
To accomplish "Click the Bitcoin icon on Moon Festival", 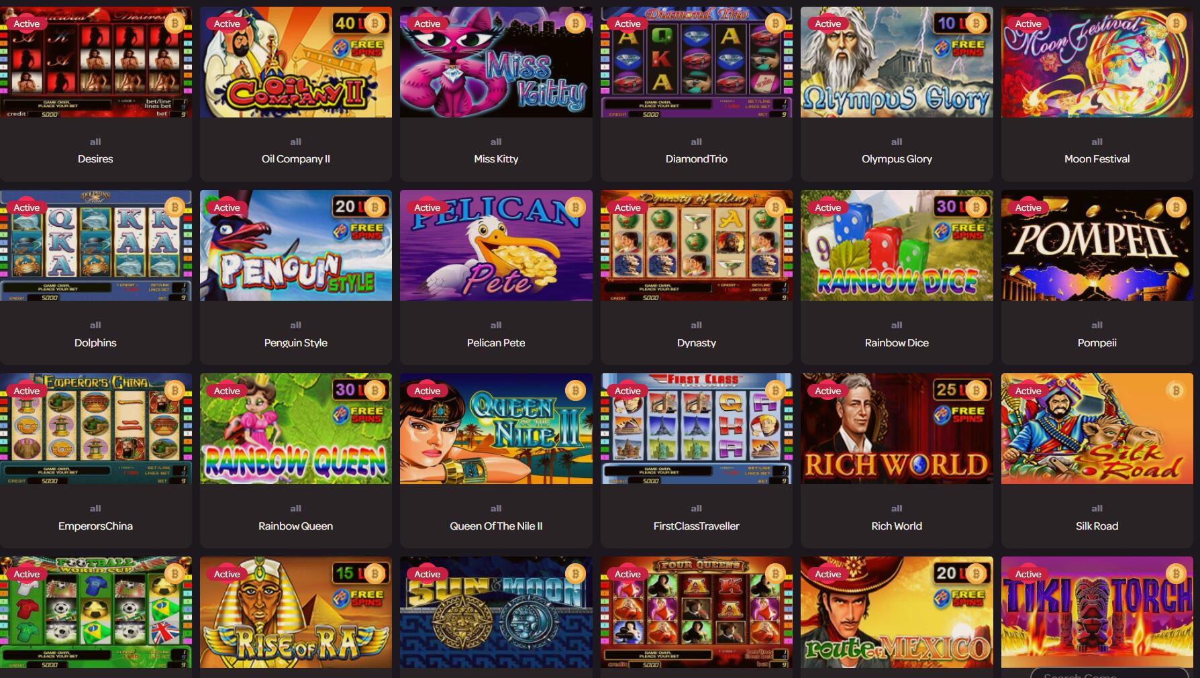I will click(1176, 23).
